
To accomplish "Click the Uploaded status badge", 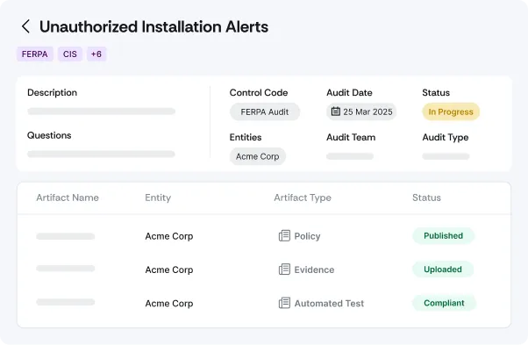I will pyautogui.click(x=443, y=270).
